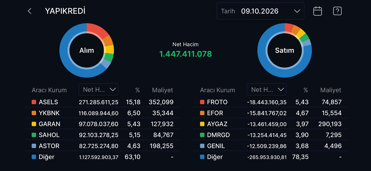Screen dimensions: 371x171
Task: Click the GENIL cost value 4,496
Action: coord(333,146)
